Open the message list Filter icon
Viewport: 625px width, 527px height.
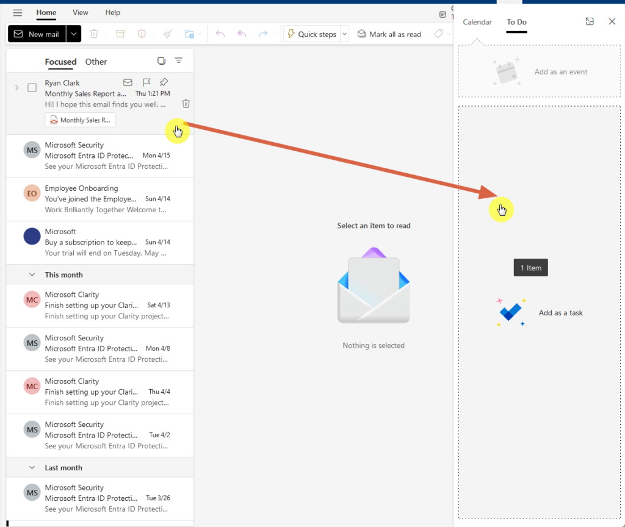tap(179, 60)
